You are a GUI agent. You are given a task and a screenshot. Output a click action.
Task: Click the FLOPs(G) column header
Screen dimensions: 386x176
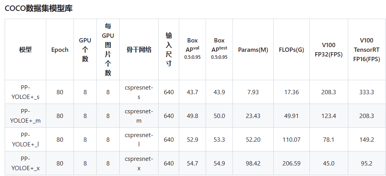(x=292, y=49)
